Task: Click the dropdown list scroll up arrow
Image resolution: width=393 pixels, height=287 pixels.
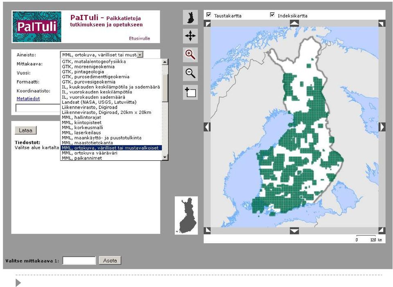Action: [165, 62]
